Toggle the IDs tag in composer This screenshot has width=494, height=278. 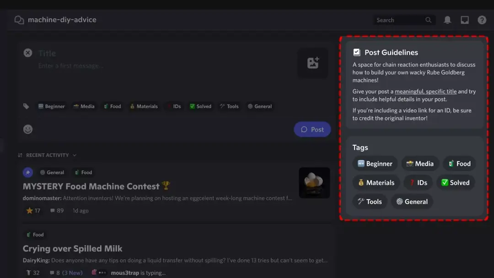tap(174, 107)
